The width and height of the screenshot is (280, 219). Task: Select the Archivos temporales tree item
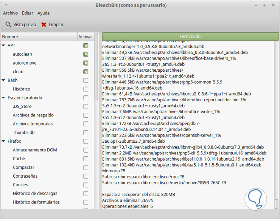click(x=33, y=124)
